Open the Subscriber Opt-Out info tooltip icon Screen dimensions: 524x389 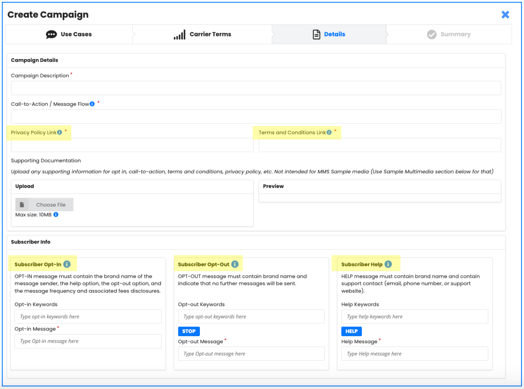pos(235,264)
